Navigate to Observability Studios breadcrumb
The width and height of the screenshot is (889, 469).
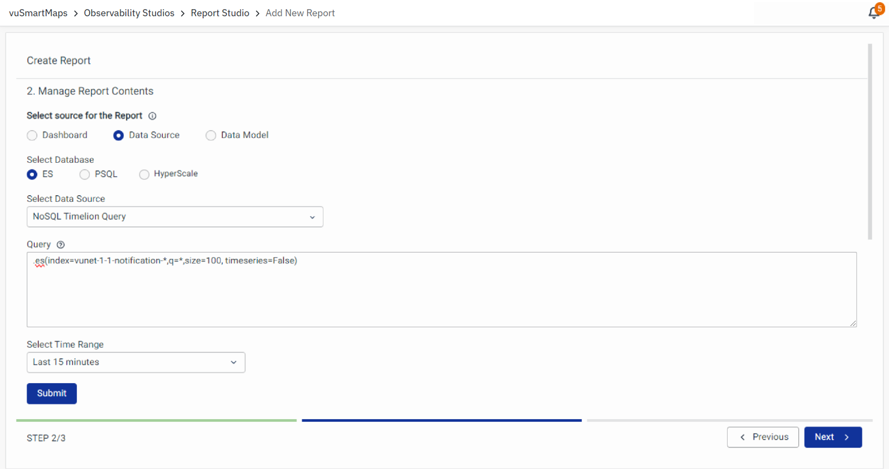coord(129,13)
